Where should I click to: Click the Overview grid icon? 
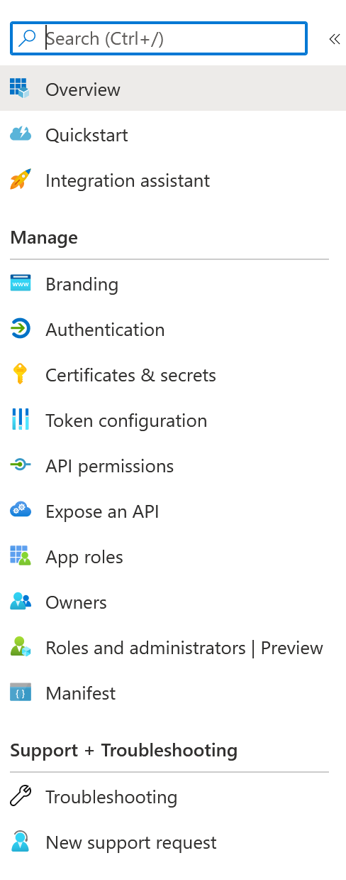tap(20, 88)
